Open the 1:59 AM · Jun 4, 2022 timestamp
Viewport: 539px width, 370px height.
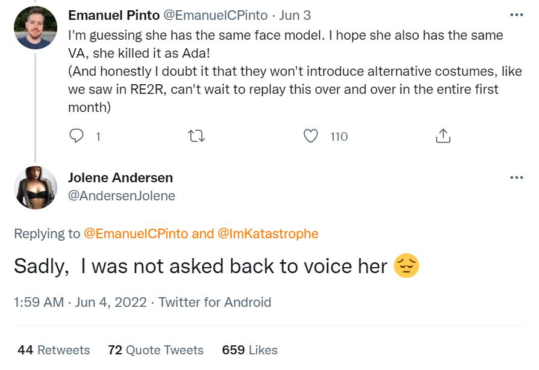coord(79,302)
